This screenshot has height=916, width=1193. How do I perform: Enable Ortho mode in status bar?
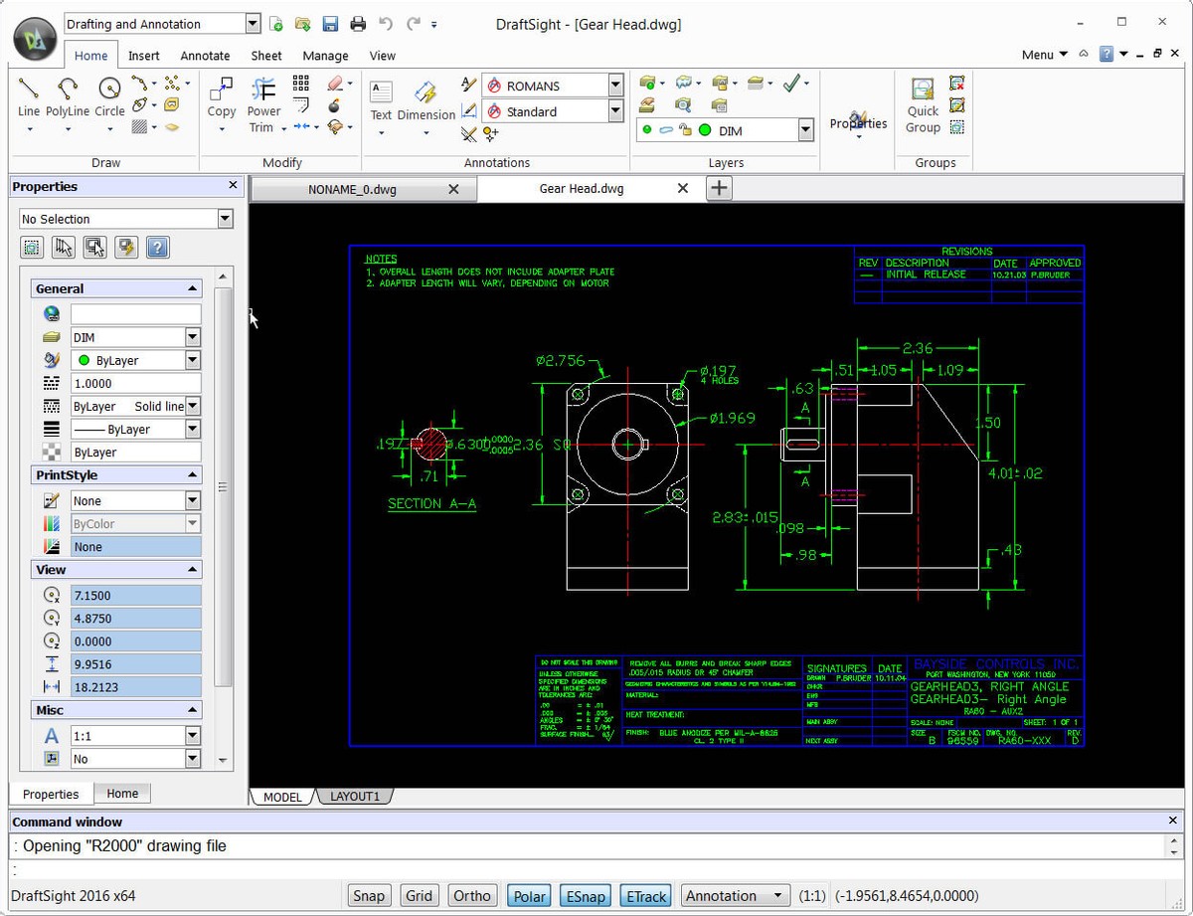point(471,896)
